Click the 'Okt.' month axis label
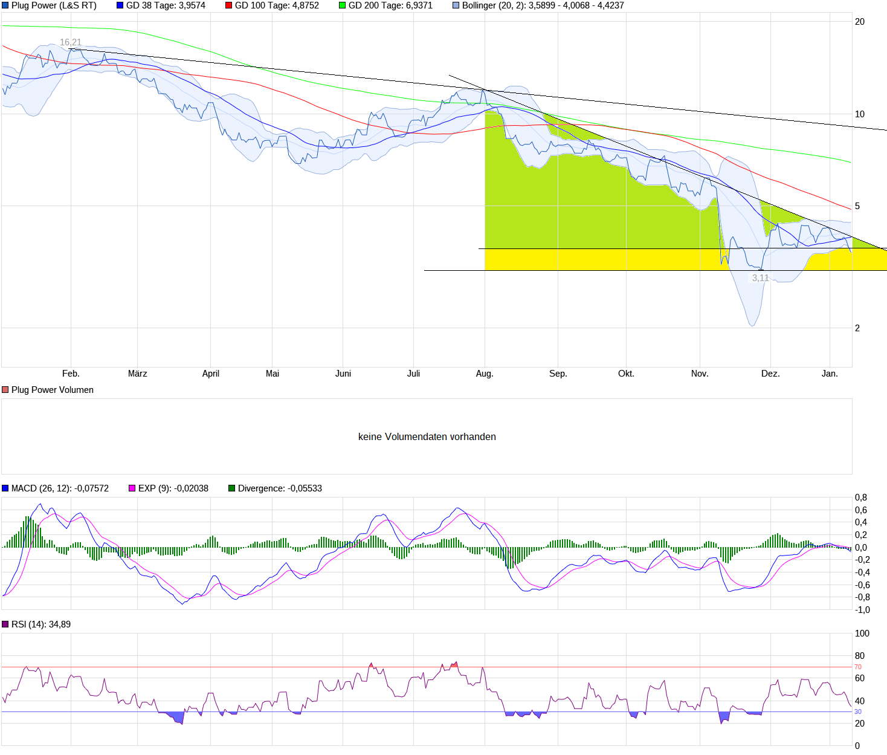This screenshot has height=755, width=887. tap(627, 374)
